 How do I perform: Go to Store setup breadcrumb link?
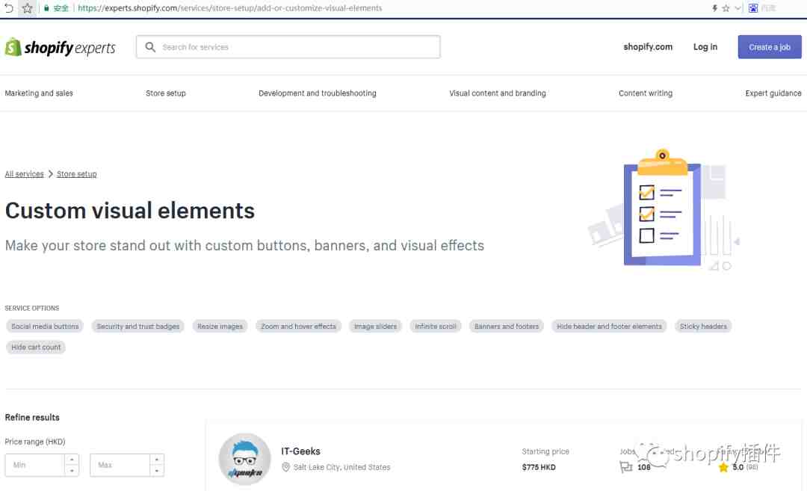click(x=77, y=174)
